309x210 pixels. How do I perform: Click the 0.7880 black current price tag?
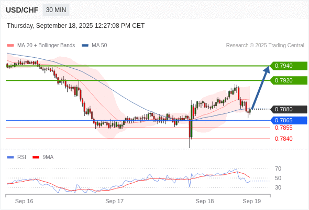288,109
